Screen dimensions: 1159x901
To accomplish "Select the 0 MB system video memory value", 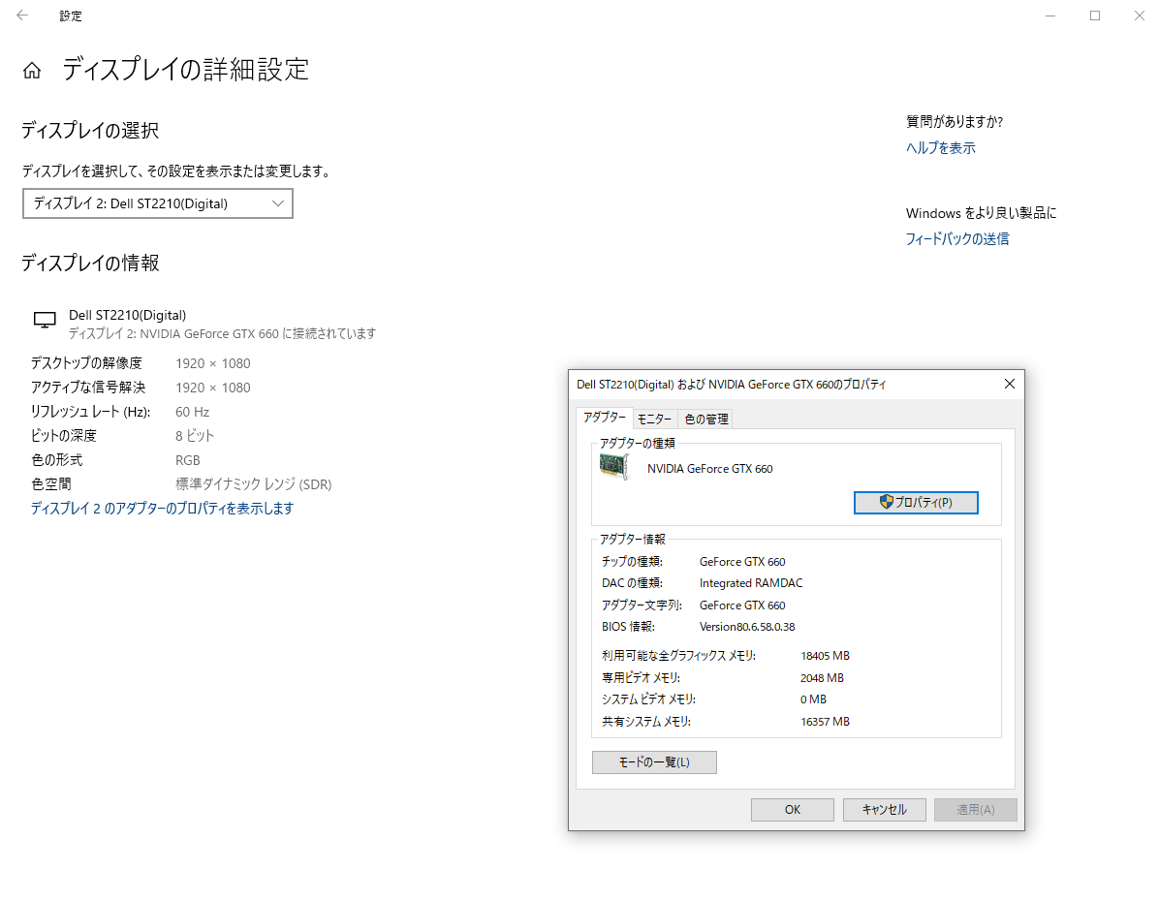I will [x=813, y=699].
